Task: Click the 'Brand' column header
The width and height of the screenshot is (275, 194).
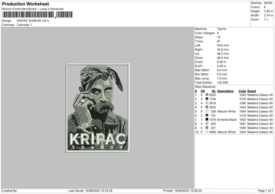Action: point(252,91)
